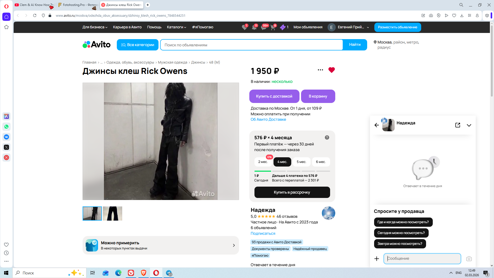Click installment help question mark icon
This screenshot has width=494, height=278.
tap(327, 137)
